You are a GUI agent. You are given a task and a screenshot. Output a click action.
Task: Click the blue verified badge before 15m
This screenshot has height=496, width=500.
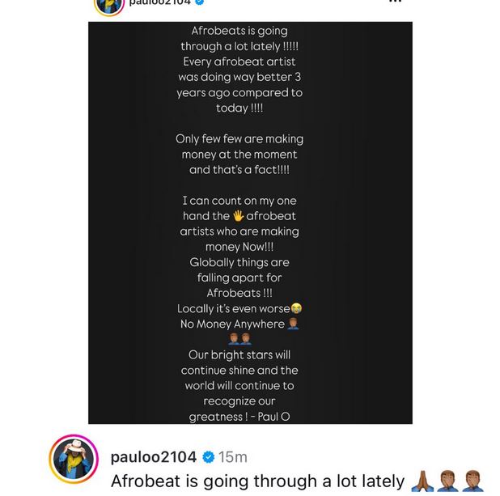click(x=209, y=457)
